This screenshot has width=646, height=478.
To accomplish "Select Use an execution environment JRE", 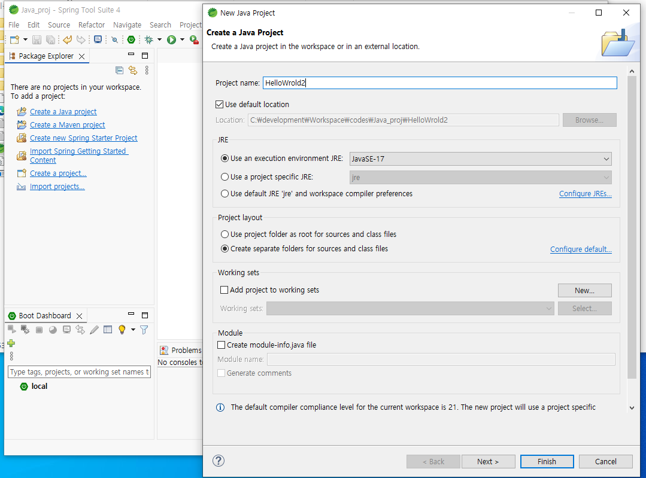I will [x=225, y=159].
